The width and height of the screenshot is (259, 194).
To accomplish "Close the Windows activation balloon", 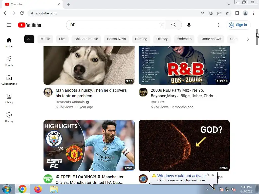I will click(x=213, y=175).
